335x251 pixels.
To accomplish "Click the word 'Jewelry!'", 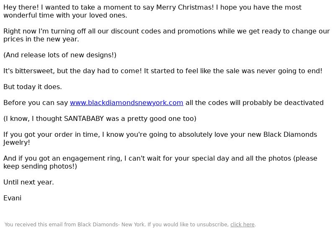I will 16,143.
